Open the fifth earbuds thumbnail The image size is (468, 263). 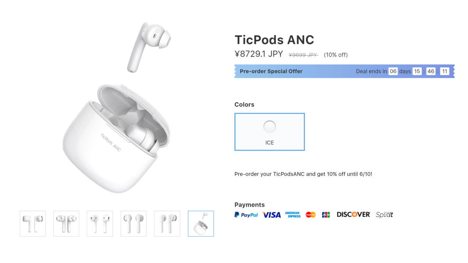[167, 224]
